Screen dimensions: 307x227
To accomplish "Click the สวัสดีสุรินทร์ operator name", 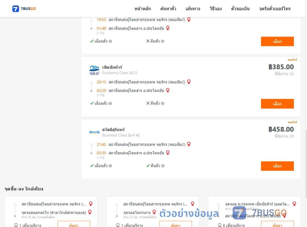I will click(113, 130).
